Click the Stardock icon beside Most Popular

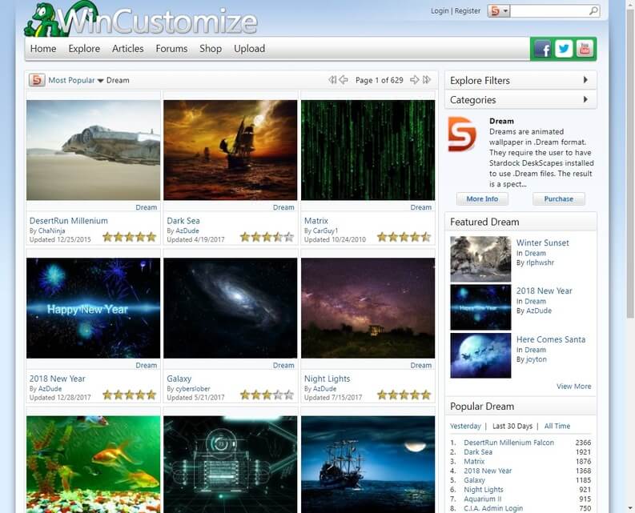[37, 80]
